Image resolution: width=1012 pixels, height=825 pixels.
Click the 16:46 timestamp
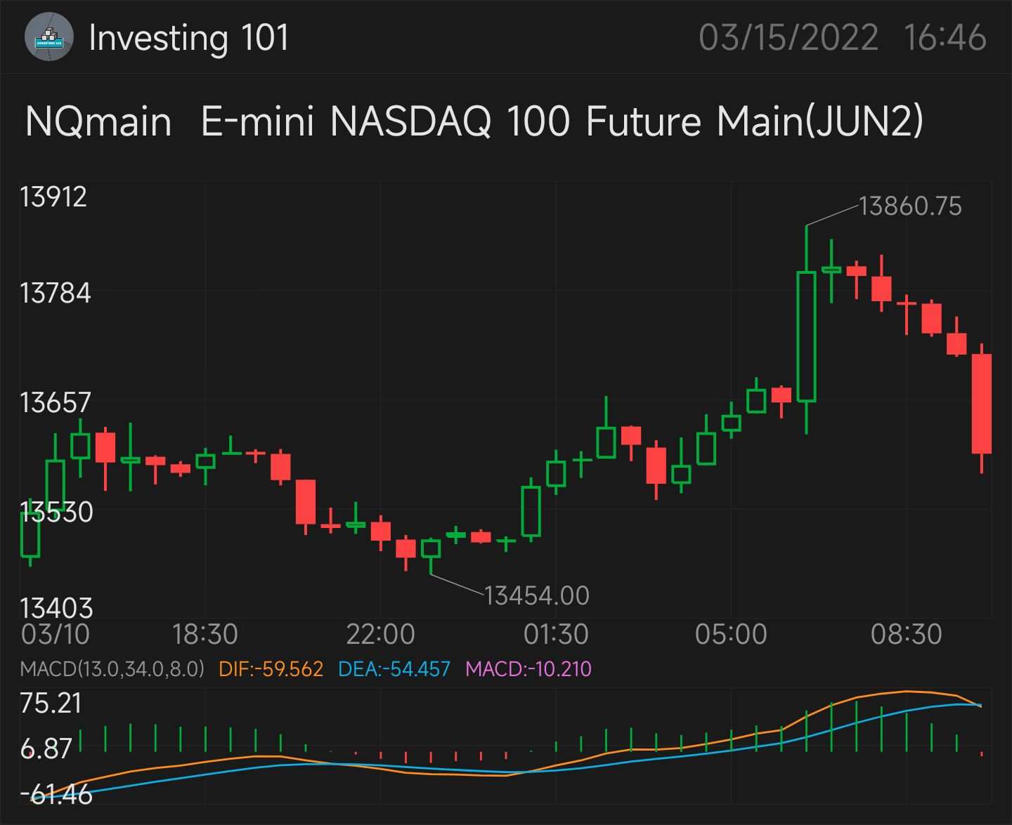coord(945,37)
